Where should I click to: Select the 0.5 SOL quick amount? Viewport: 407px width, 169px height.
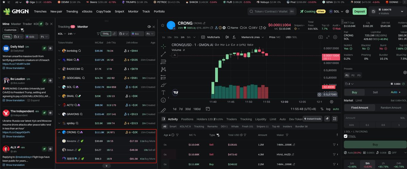tap(383, 125)
